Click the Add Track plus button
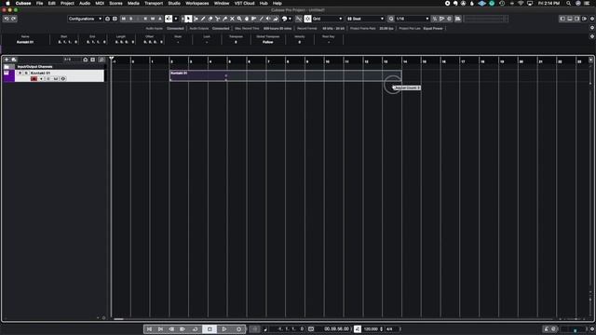The image size is (596, 335). pos(7,60)
